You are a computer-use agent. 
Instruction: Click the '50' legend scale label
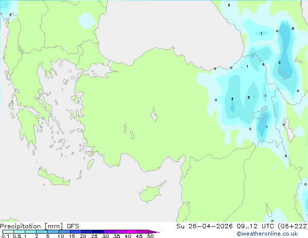[150, 236]
